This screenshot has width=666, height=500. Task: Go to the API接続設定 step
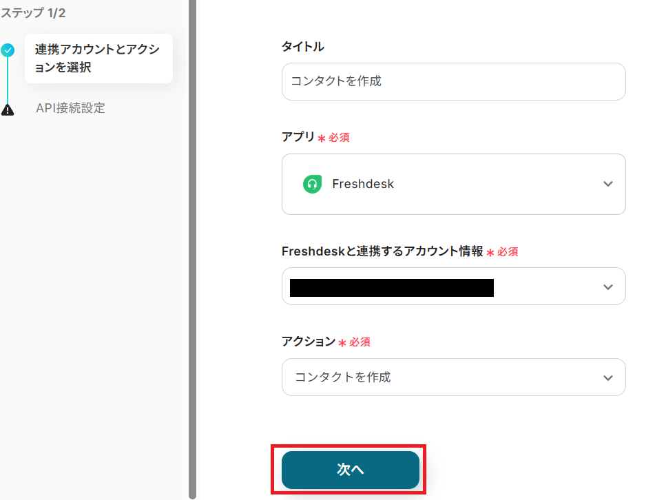70,108
